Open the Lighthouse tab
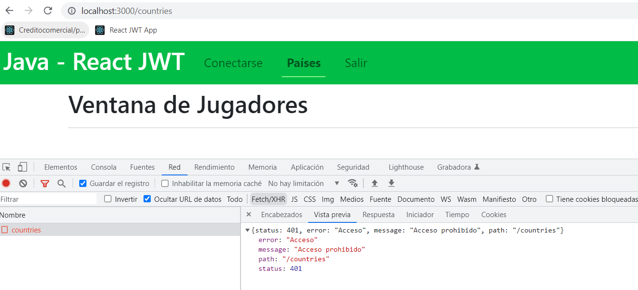This screenshot has width=638, height=290. [406, 167]
